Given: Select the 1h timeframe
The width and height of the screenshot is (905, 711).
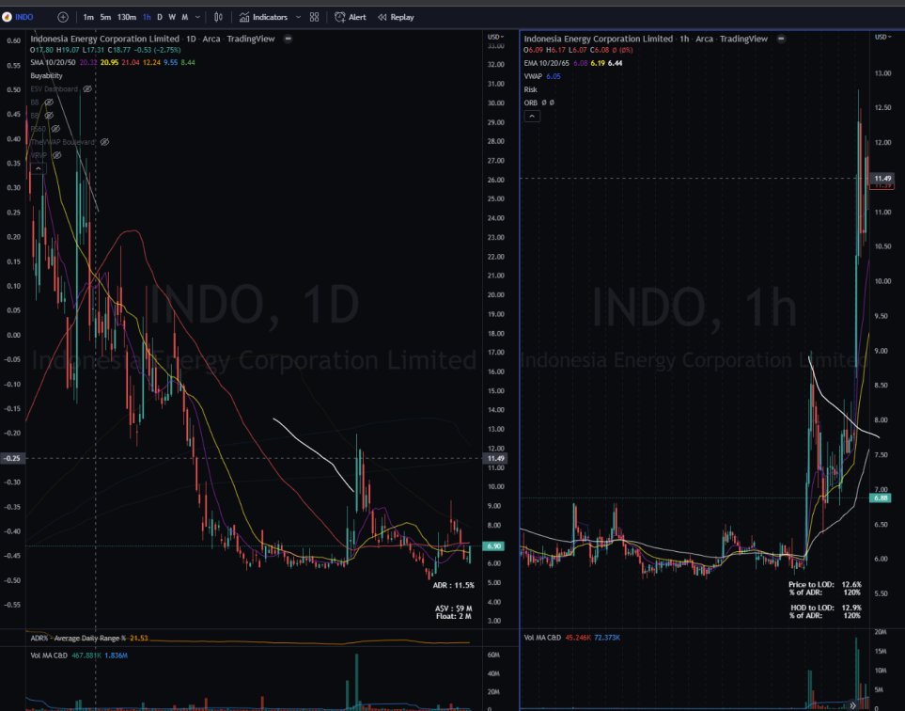Looking at the screenshot, I should pos(147,17).
